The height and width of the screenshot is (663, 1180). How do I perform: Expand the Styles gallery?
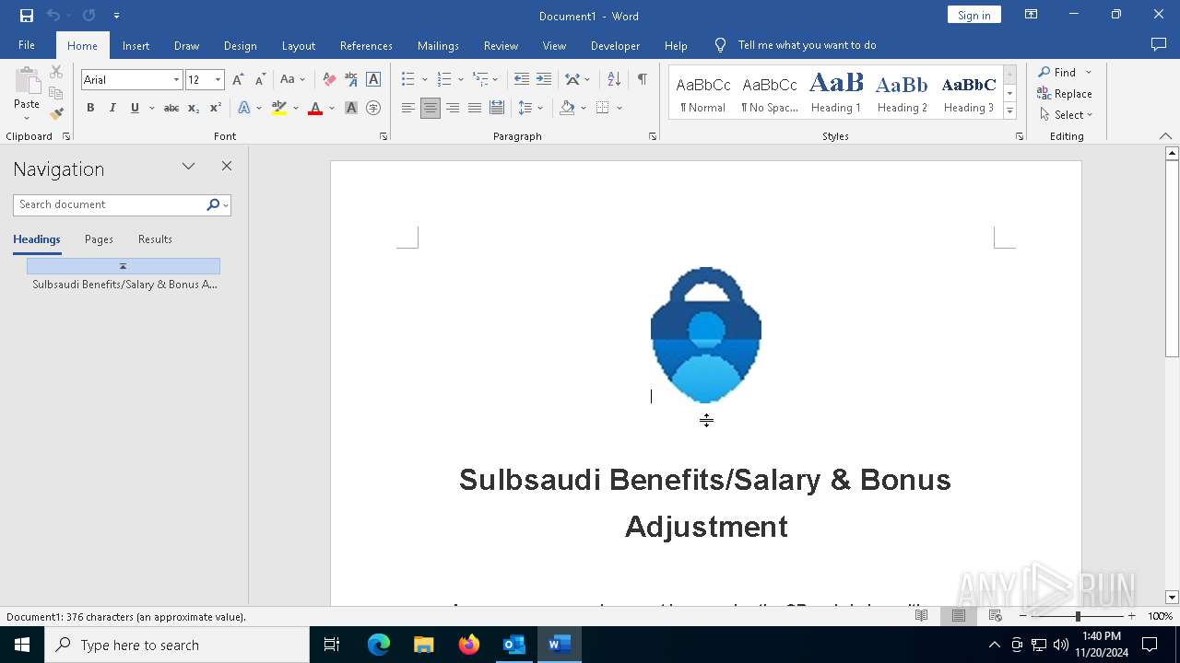(x=1009, y=111)
